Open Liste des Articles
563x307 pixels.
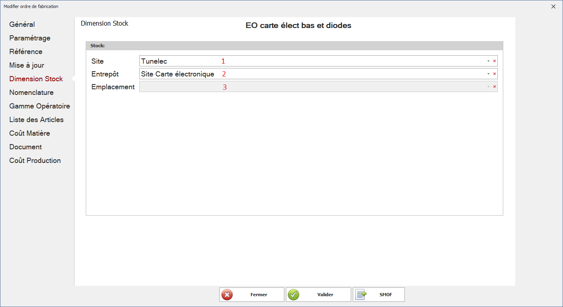click(x=36, y=120)
